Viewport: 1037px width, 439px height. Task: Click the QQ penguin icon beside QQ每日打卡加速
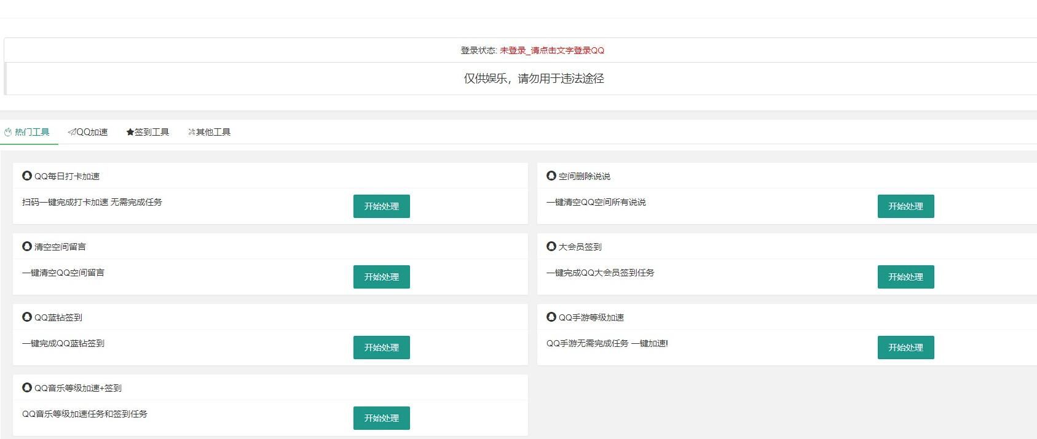point(27,176)
